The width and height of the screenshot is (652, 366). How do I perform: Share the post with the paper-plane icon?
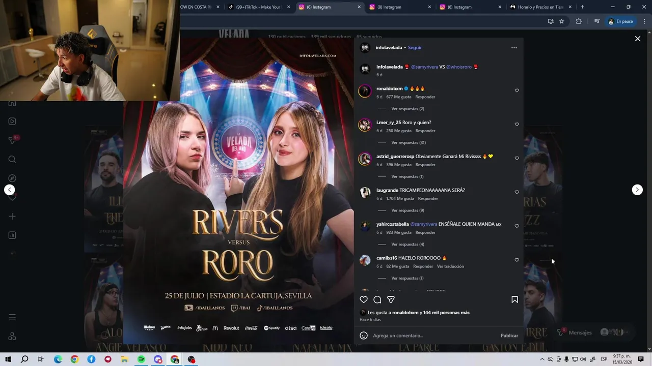coord(391,299)
